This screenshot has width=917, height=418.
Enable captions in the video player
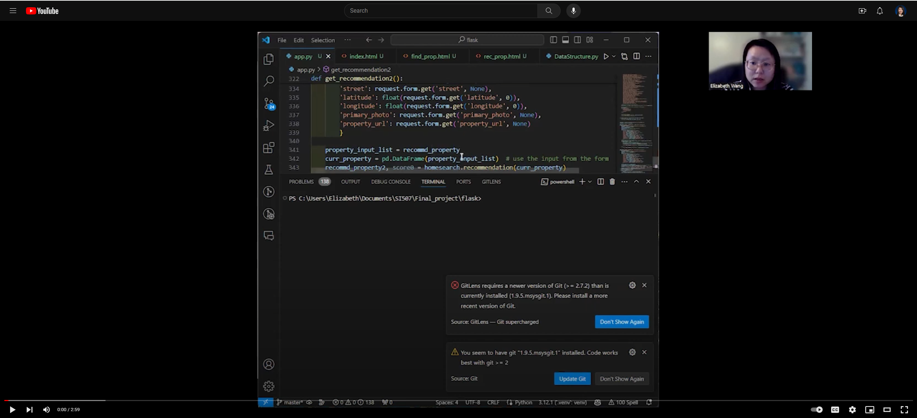click(835, 409)
